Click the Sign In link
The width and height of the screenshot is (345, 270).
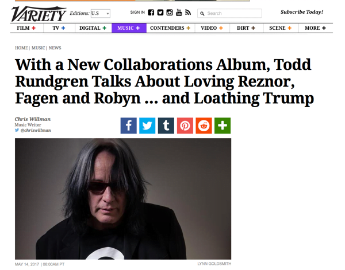coord(137,12)
